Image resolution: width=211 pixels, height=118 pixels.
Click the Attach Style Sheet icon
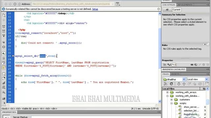[x=192, y=65]
